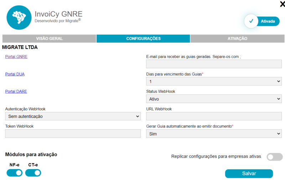Click the checkmark icon on Ativada switch
The image size is (285, 180).
pos(251,21)
